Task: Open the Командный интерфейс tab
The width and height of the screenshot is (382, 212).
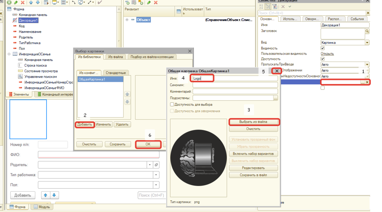Action: [x=55, y=94]
